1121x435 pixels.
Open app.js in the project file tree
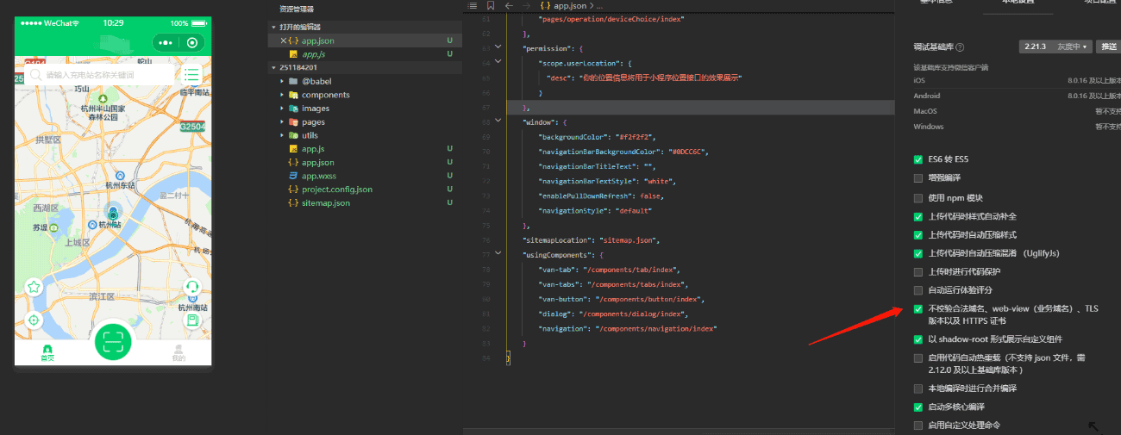coord(312,149)
